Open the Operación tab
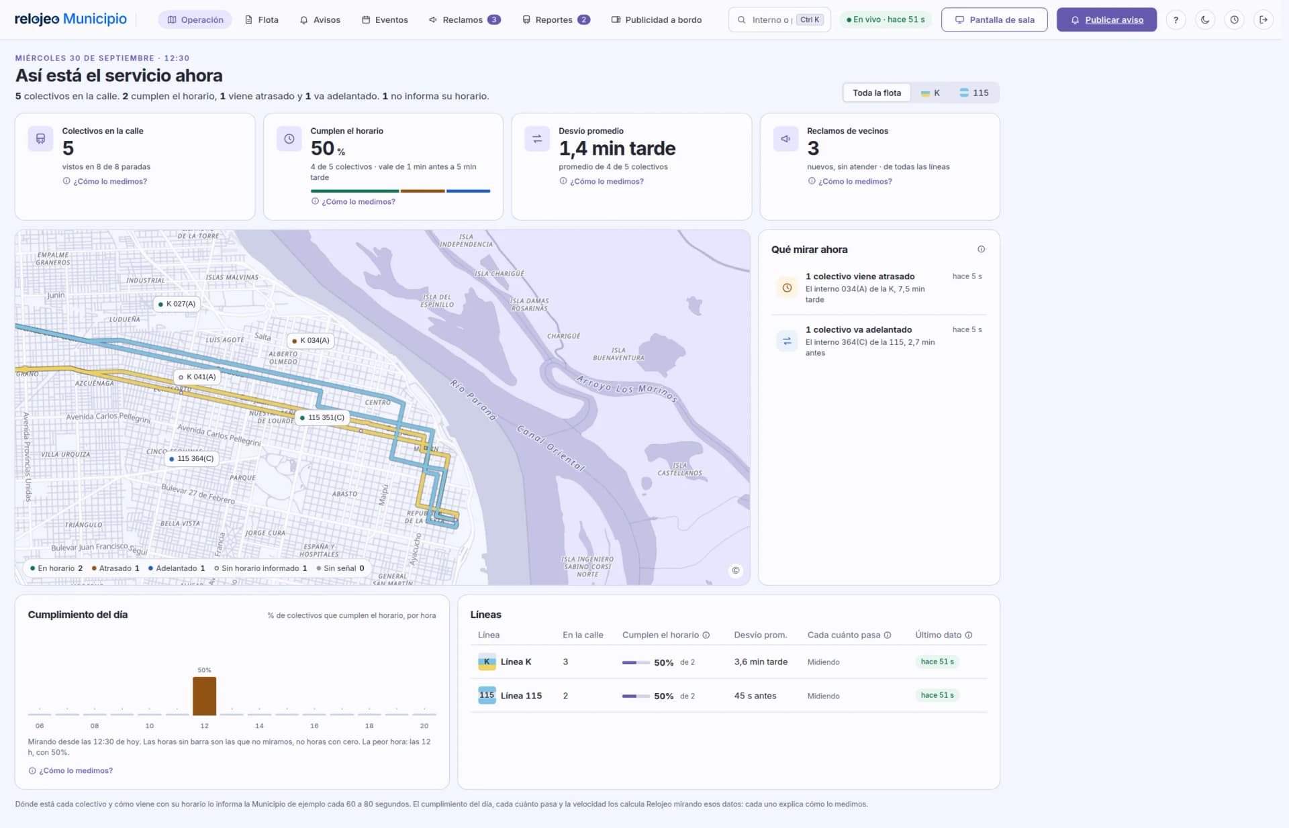Image resolution: width=1289 pixels, height=828 pixels. pyautogui.click(x=195, y=20)
